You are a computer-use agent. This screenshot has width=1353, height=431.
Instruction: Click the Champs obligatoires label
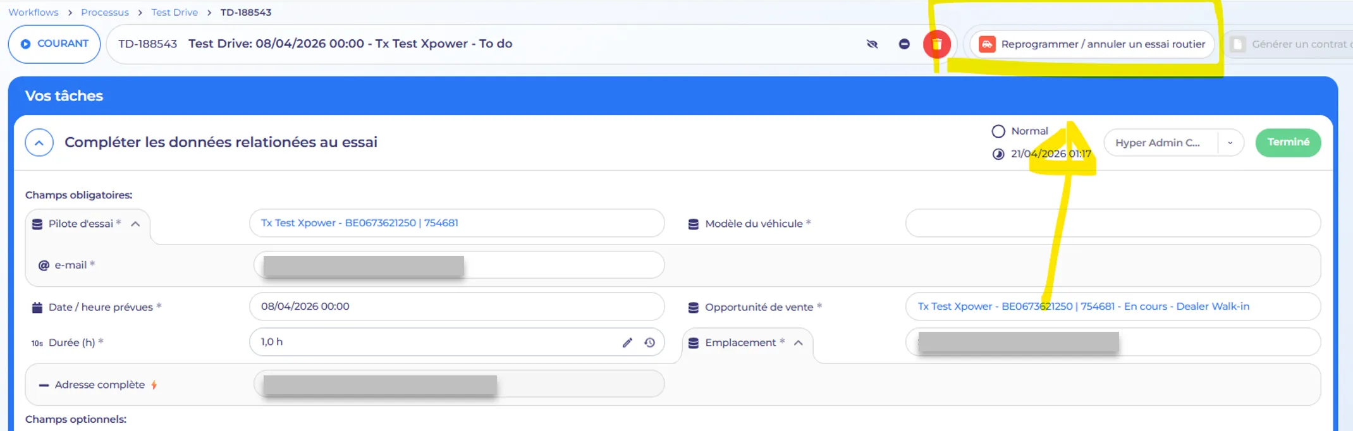(x=79, y=195)
